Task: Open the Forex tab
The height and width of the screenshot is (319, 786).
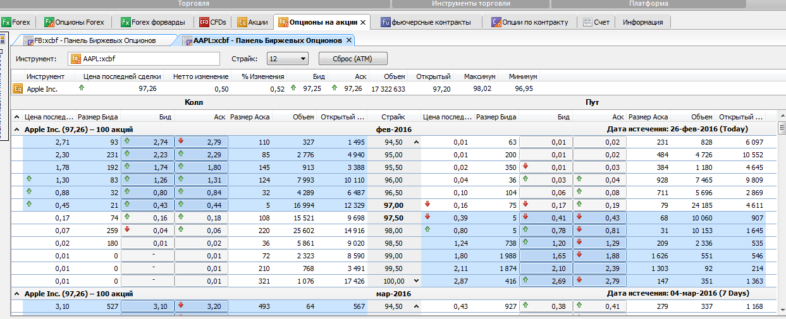Action: (x=17, y=22)
